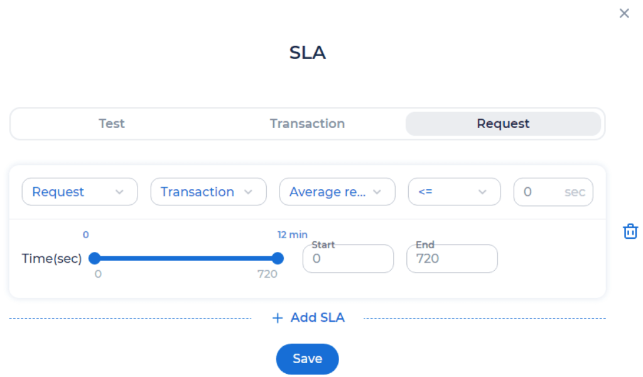The width and height of the screenshot is (643, 377).
Task: Click the Start time input field
Action: [348, 258]
